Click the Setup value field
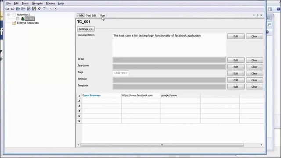This screenshot has width=281, height=158. coord(169,60)
